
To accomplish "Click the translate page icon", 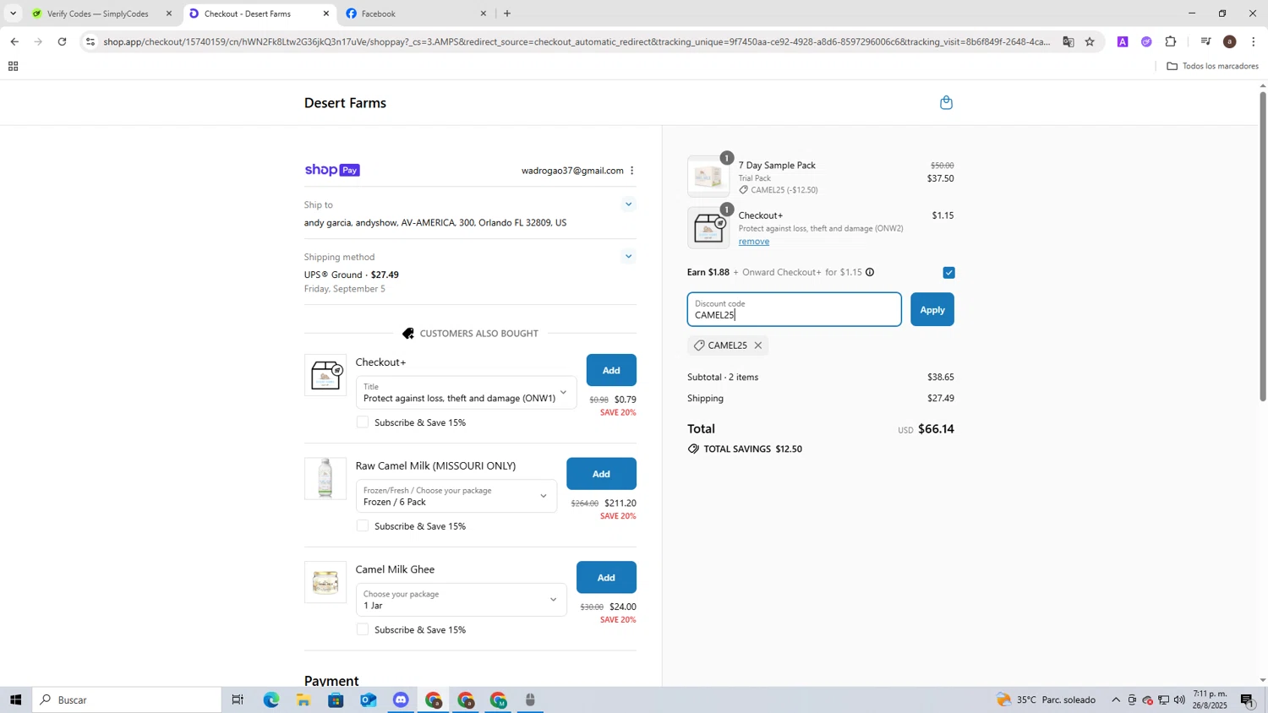I will tap(1069, 41).
